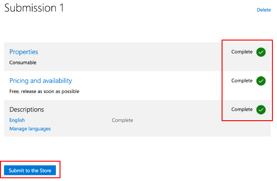The width and height of the screenshot is (277, 181).
Task: Open the Manage languages link
Action: coord(30,128)
